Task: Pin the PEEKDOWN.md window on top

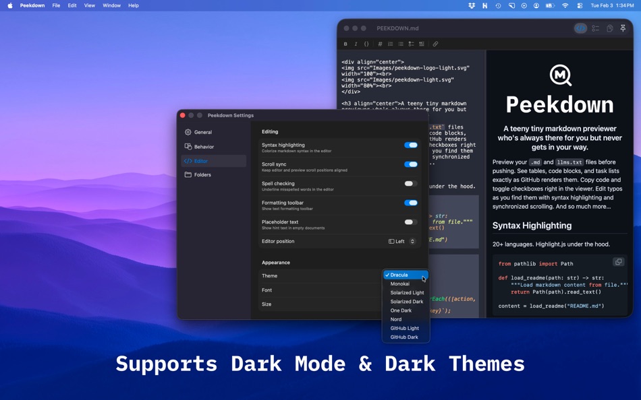Action: [x=623, y=28]
